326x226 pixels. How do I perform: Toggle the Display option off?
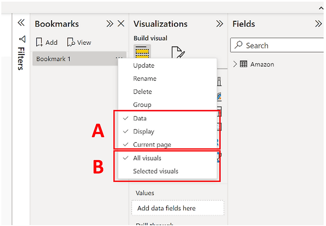(x=167, y=131)
